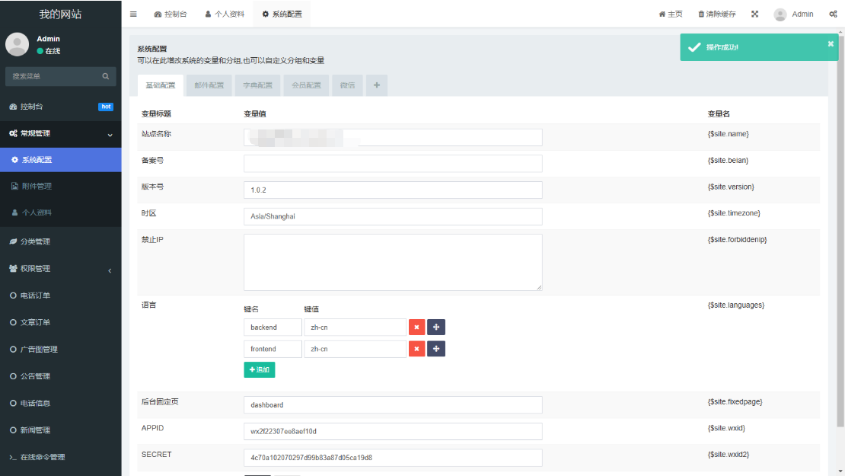Screen dimensions: 845x476
Task: Click the 备案号 input field
Action: click(x=393, y=164)
